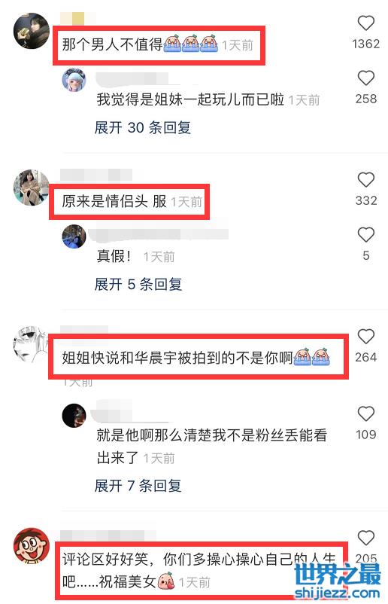388x604 pixels.
Task: Tap heart on the 332-like comment
Action: [365, 180]
